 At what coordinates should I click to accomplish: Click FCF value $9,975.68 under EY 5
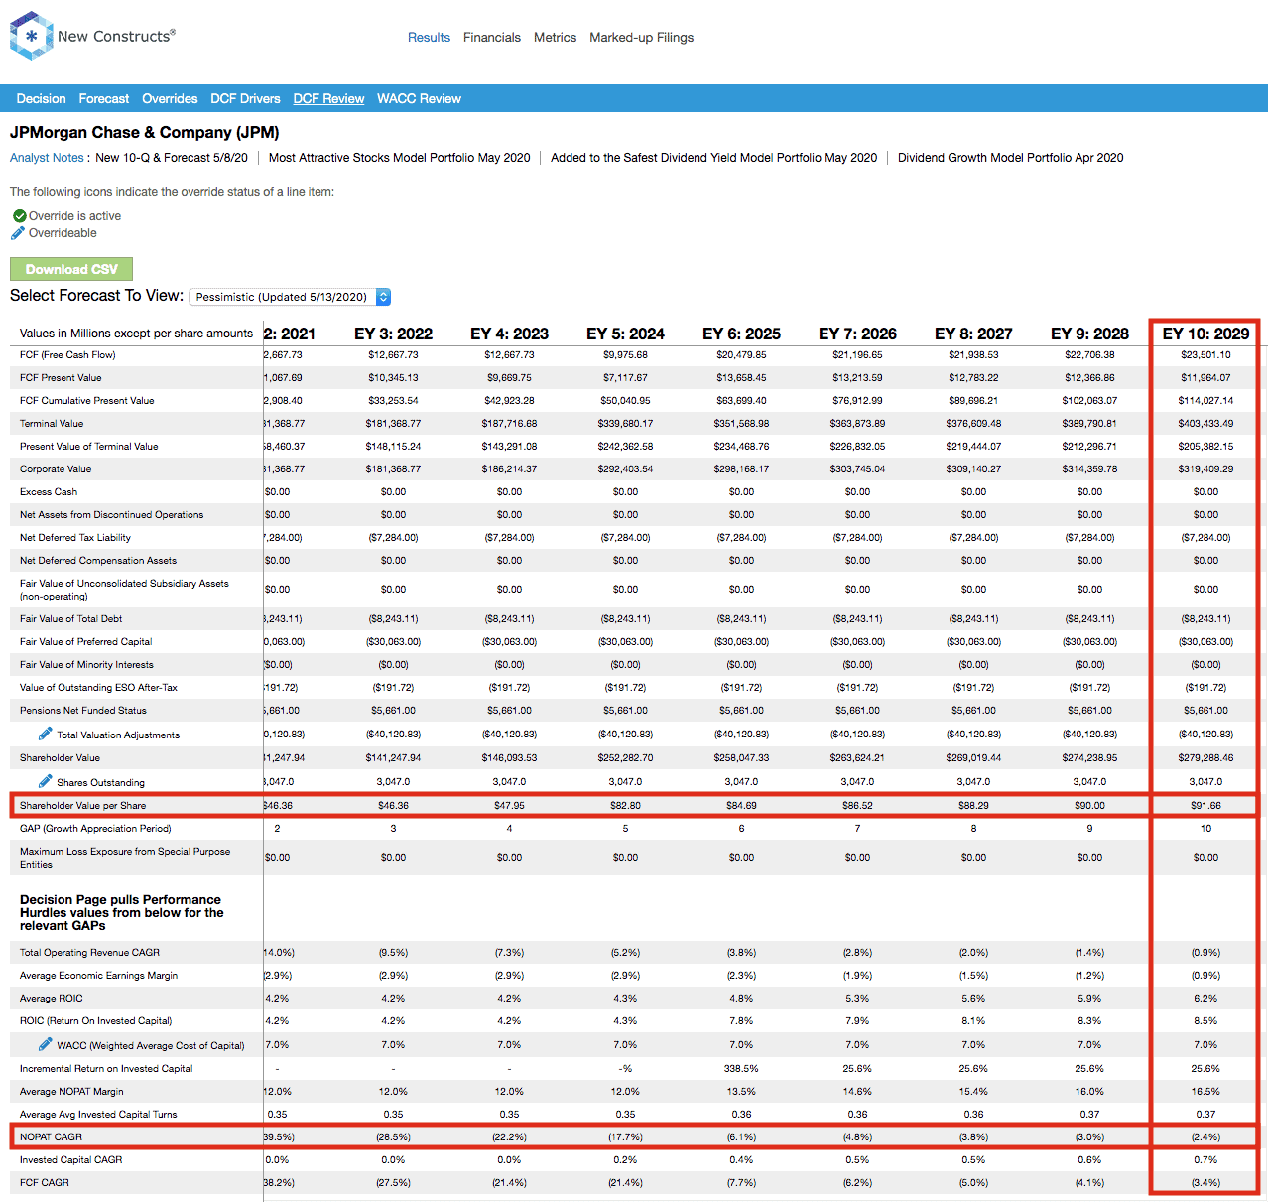tap(626, 355)
